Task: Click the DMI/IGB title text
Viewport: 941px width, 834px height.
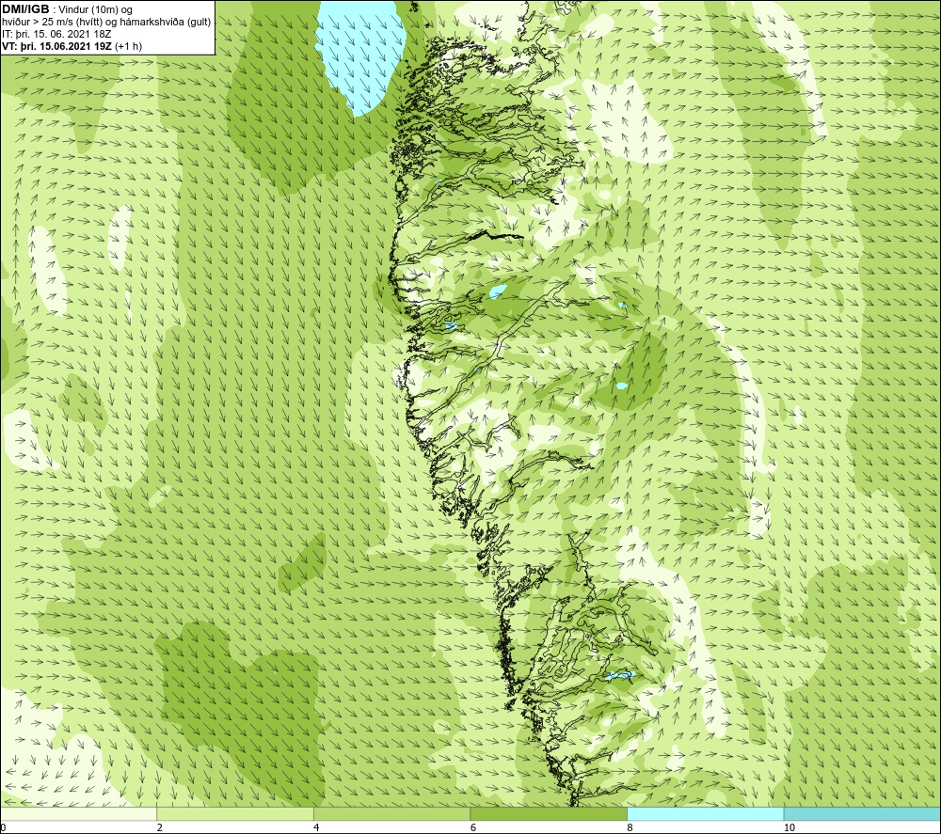Action: click(x=25, y=9)
